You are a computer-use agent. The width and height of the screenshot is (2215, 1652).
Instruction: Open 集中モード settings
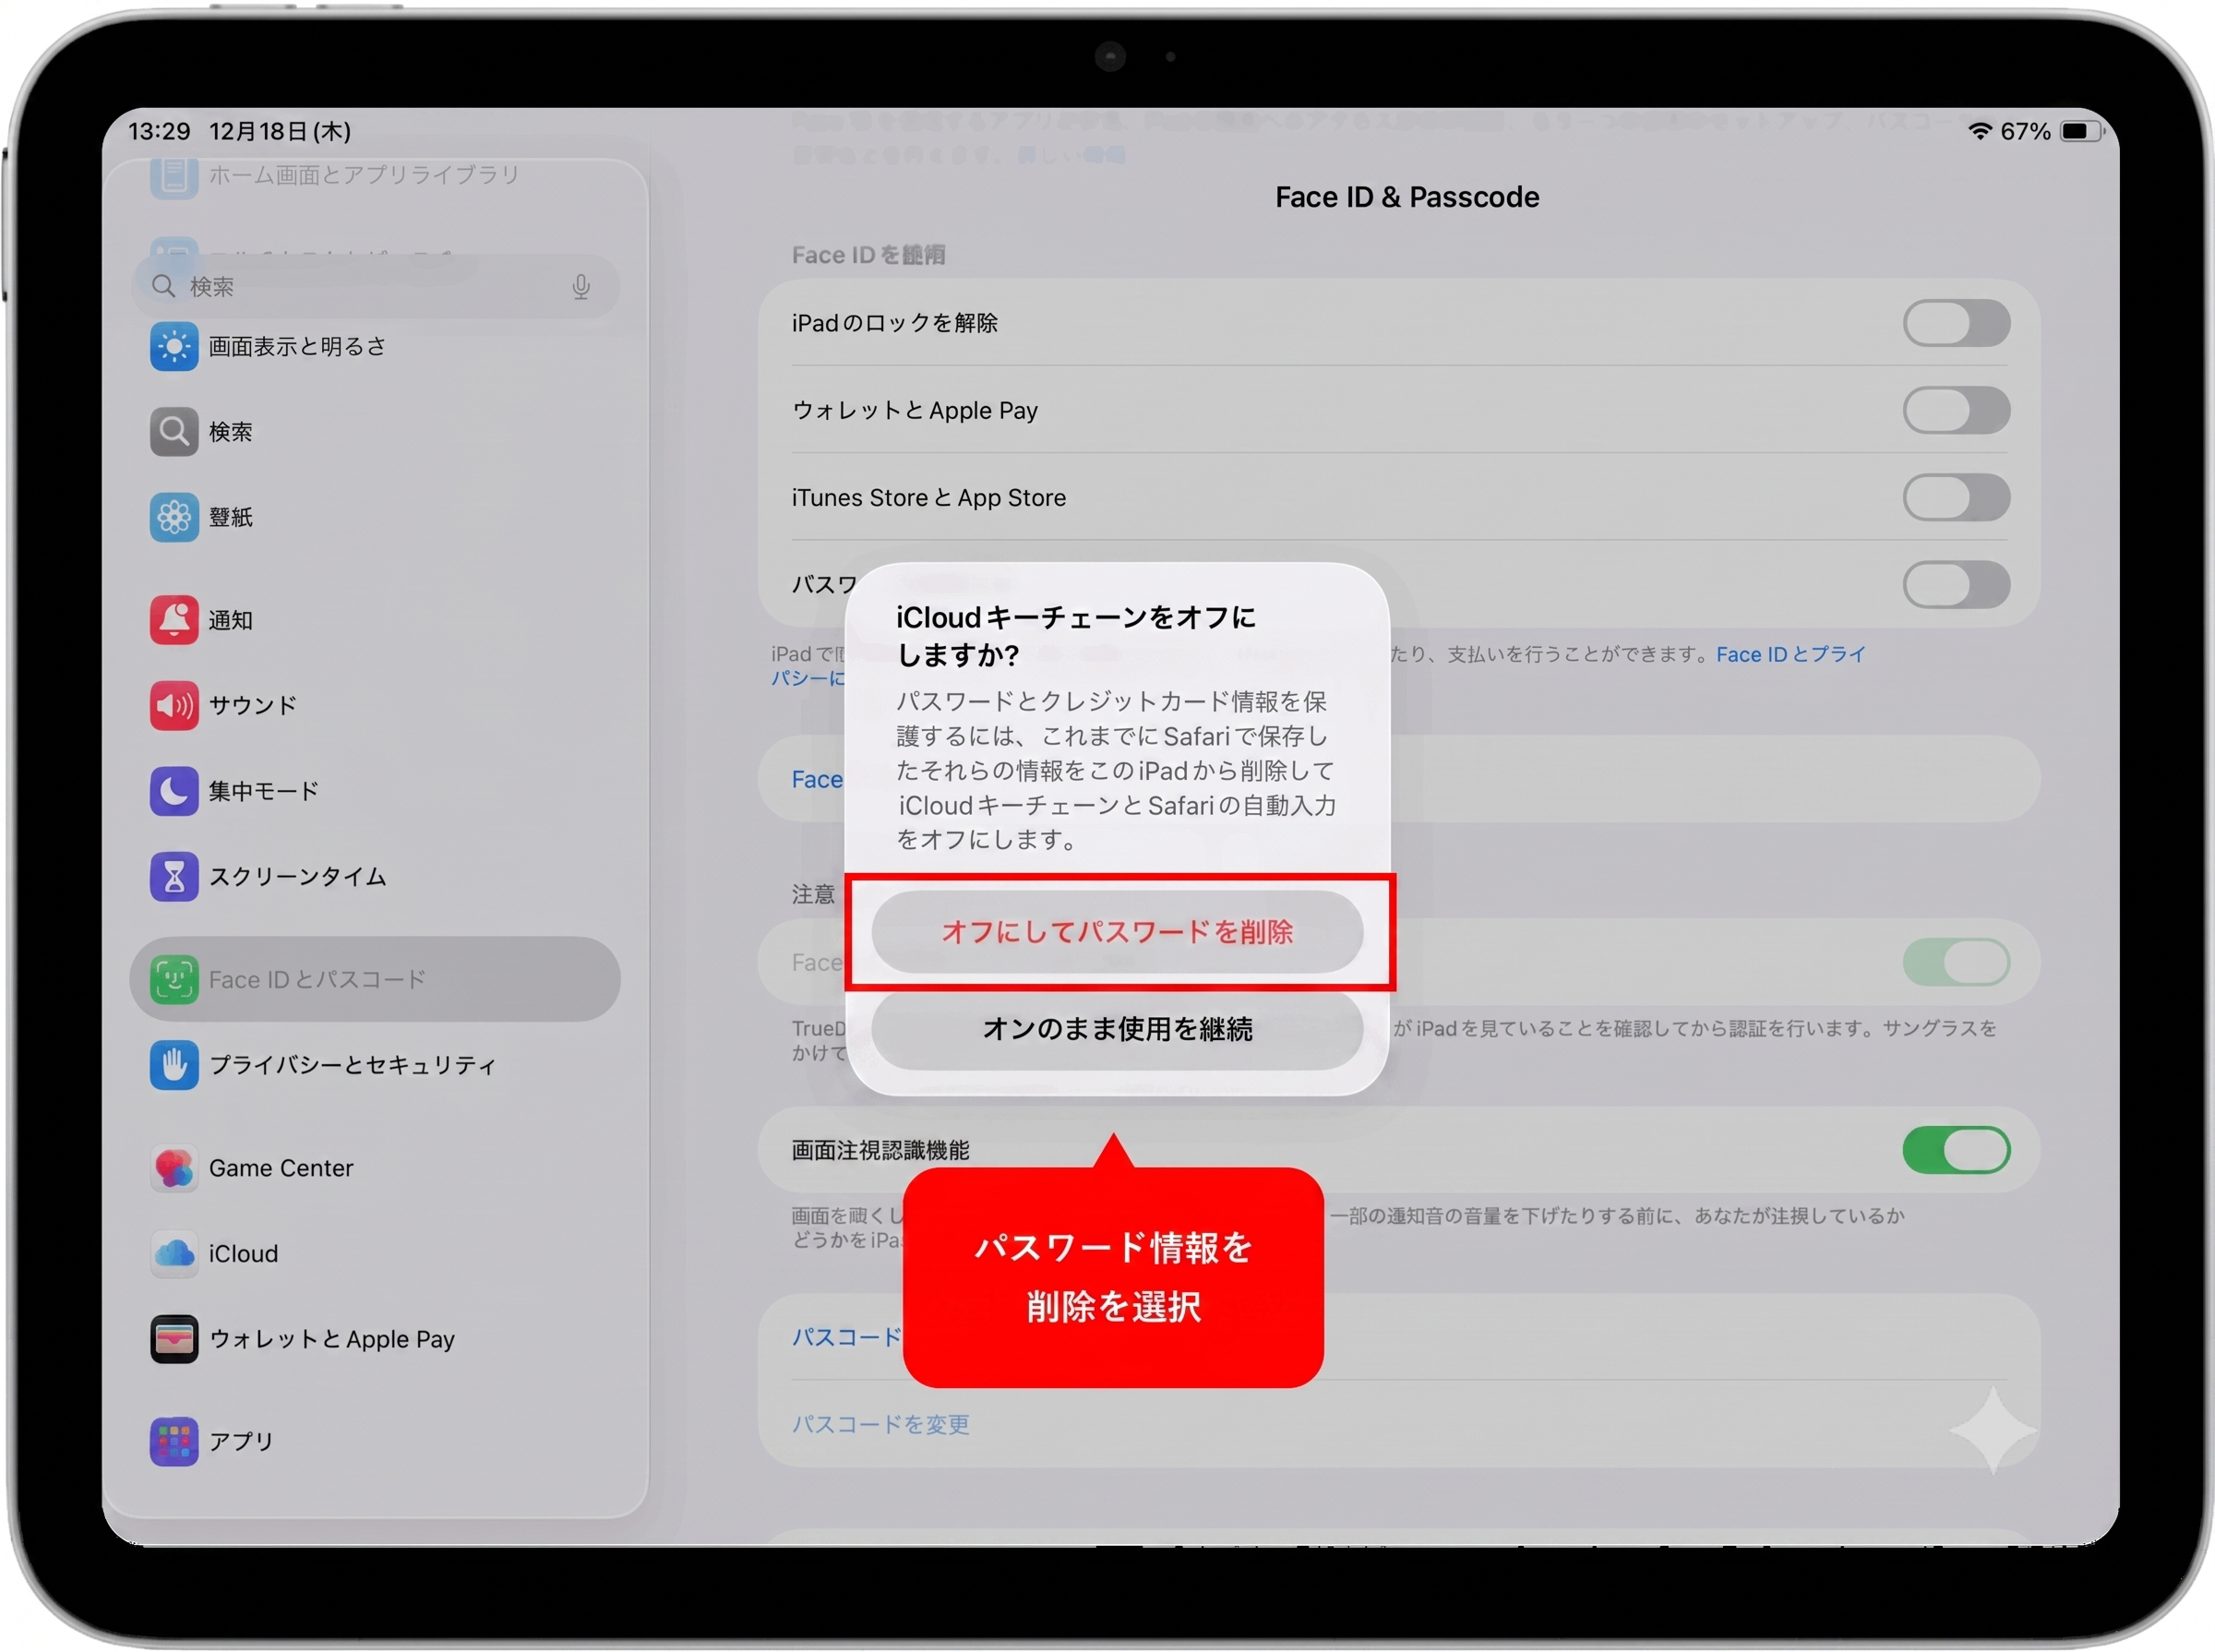click(375, 791)
